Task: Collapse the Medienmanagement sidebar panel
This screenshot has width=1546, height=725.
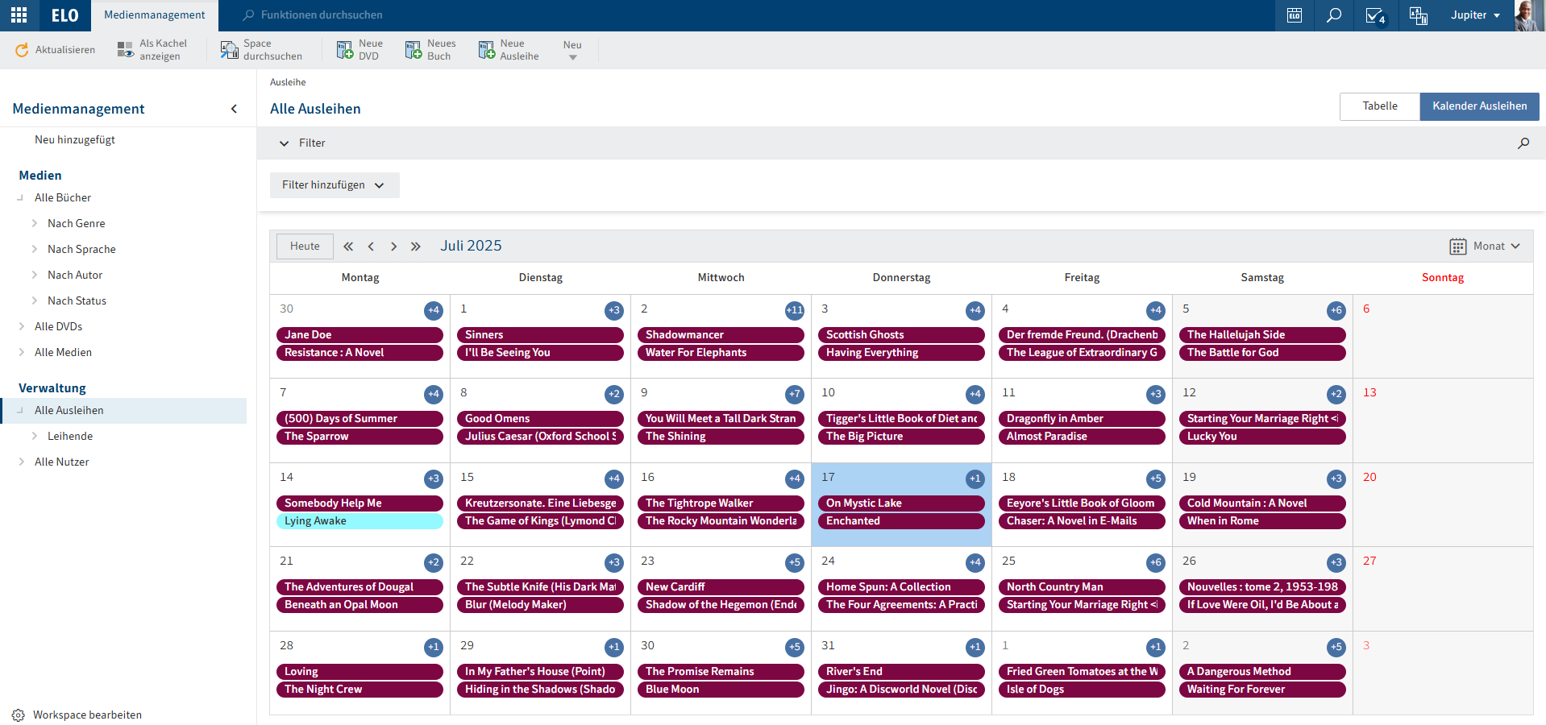Action: coord(234,109)
